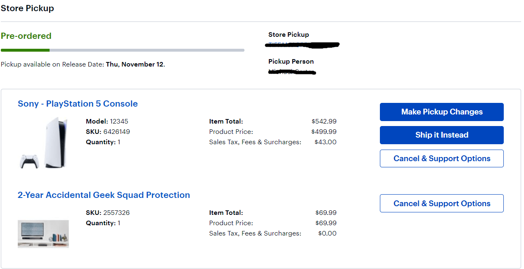Click the PlayStation 5 console product image
The image size is (524, 269).
[x=44, y=143]
